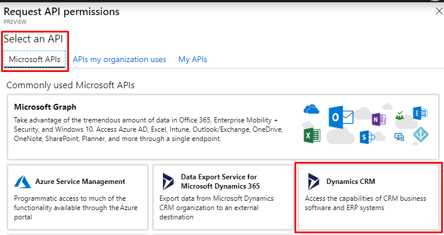Click the SharePoint icon in Microsoft Graph
This screenshot has height=235, width=444.
click(x=367, y=137)
